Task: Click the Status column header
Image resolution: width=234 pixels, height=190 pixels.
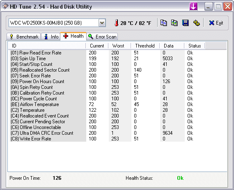Action: 195,46
